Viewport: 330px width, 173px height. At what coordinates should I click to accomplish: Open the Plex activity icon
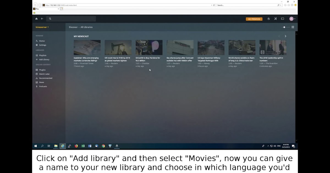[269, 19]
